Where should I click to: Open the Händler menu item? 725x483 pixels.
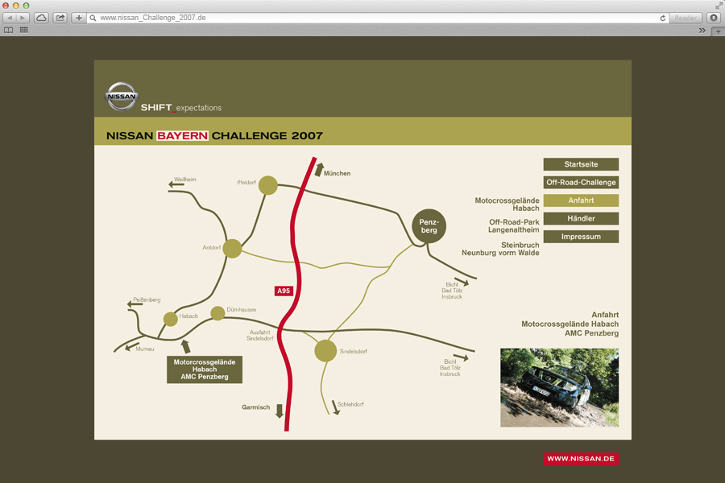point(581,218)
